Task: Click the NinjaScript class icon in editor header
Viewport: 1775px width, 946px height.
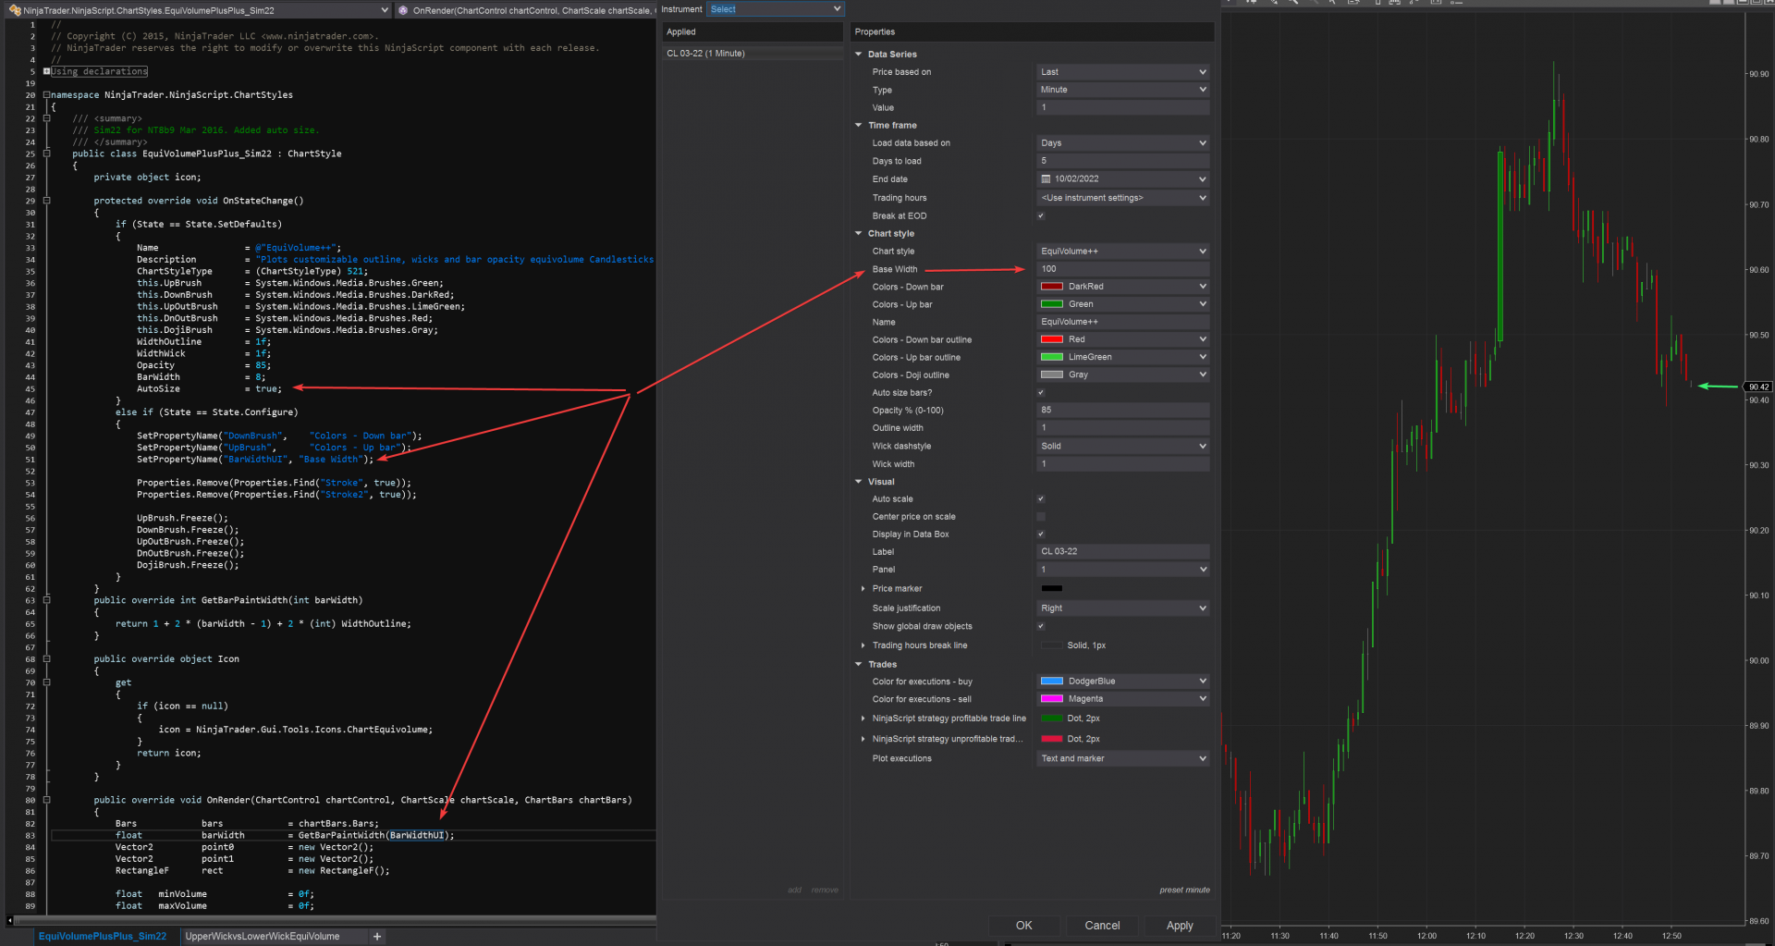Action: pos(15,10)
